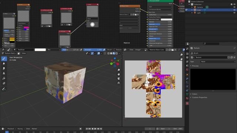The height and width of the screenshot is (133, 237).
Task: Click the TexDraw brush name field
Action: point(25,50)
